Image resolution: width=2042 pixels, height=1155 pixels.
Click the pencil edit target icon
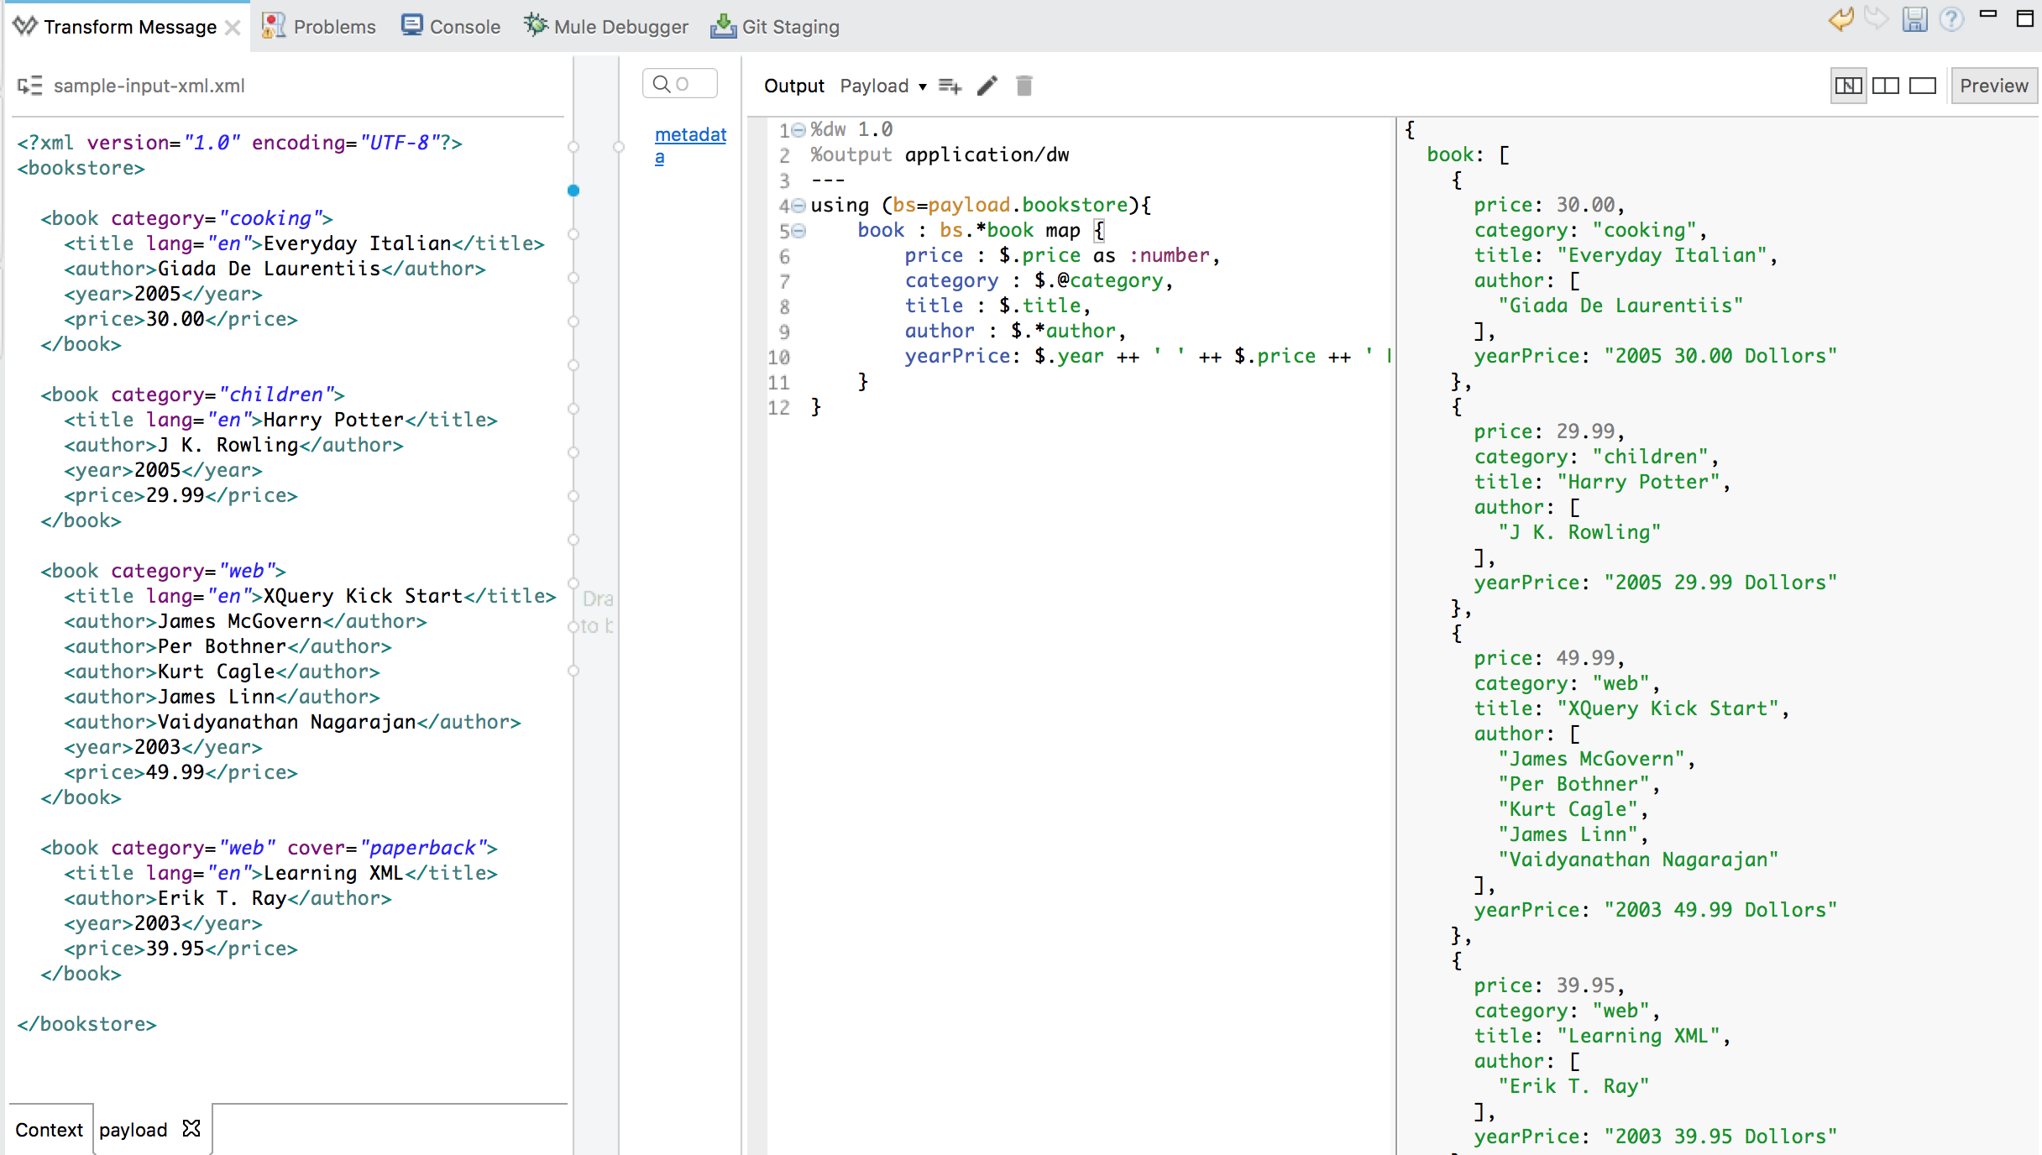[x=987, y=86]
